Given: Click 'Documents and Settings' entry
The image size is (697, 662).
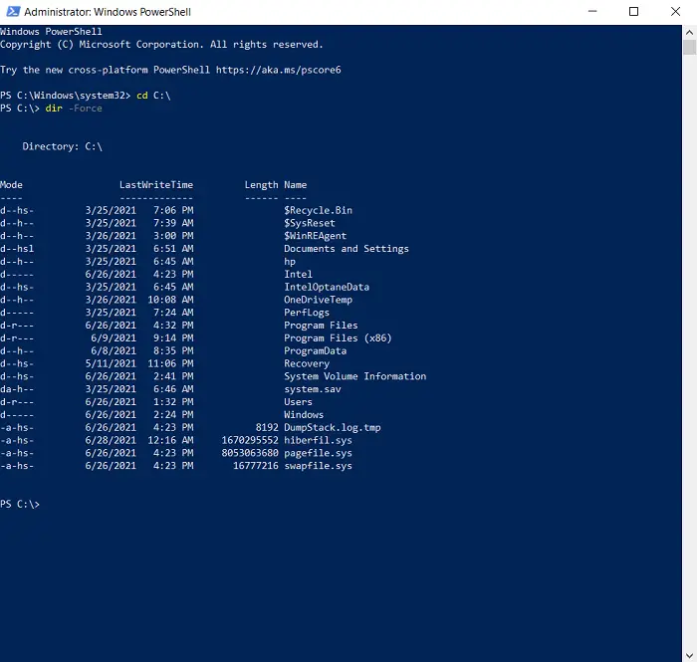Looking at the screenshot, I should 347,249.
